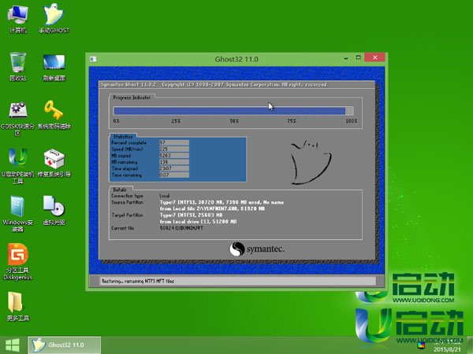
Task: Maximize the Ghost32 11.0 window
Action: tap(359, 57)
